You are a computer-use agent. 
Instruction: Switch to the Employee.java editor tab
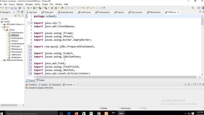[x=103, y=12]
